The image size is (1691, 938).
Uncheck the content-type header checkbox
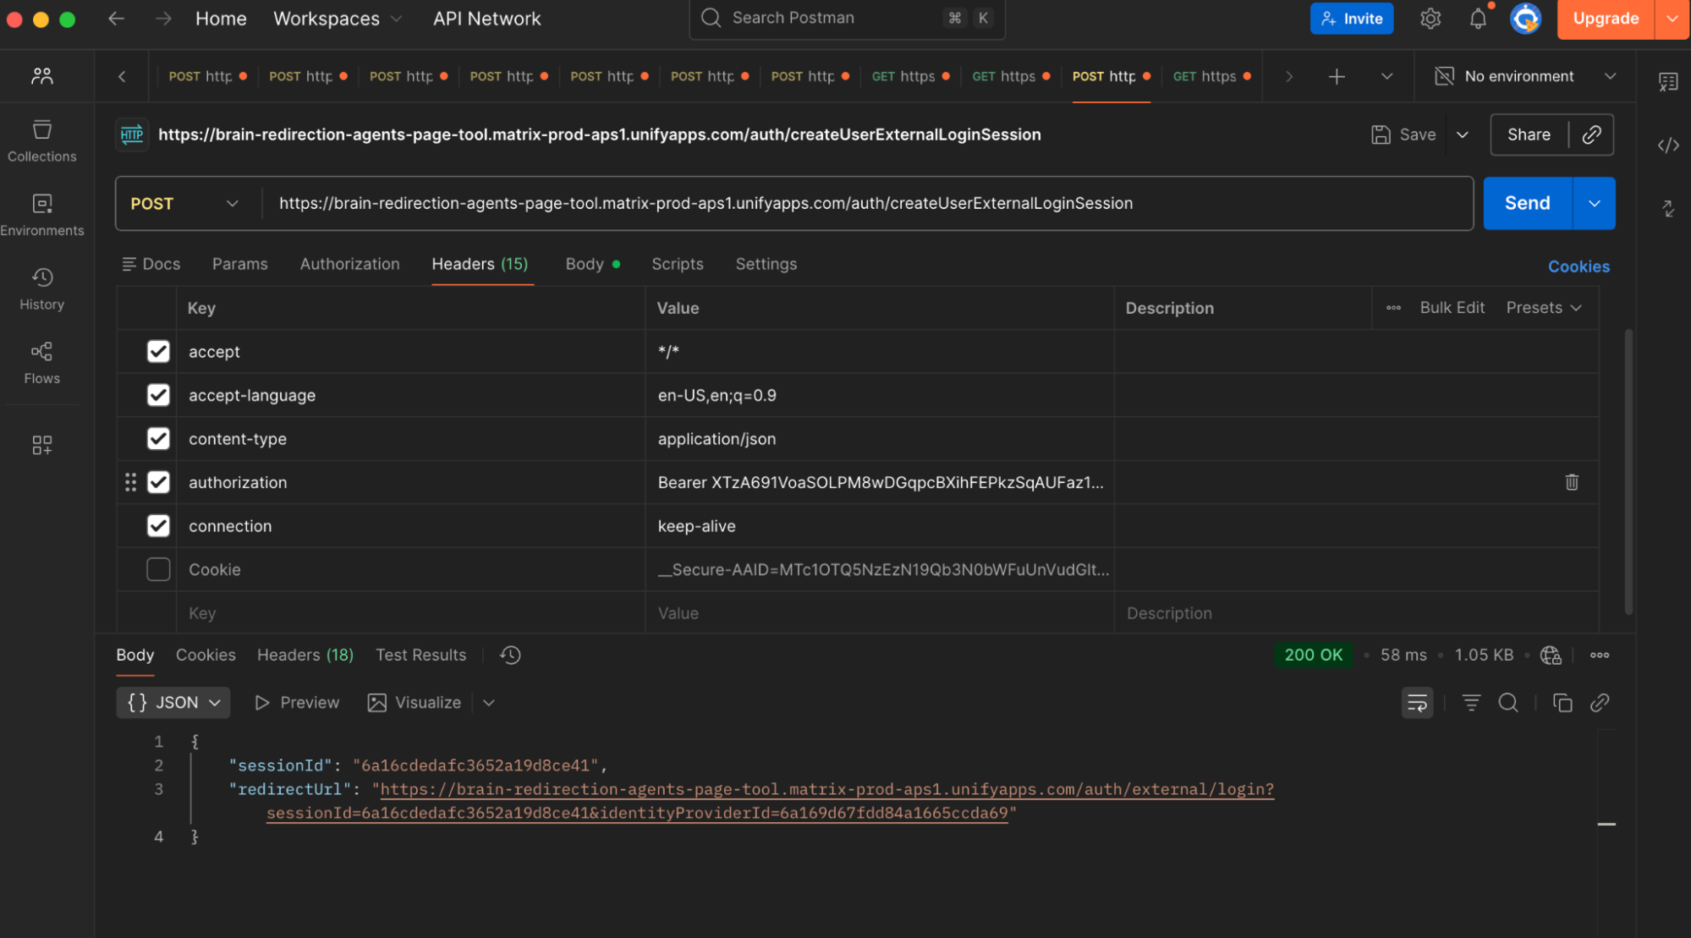[158, 439]
